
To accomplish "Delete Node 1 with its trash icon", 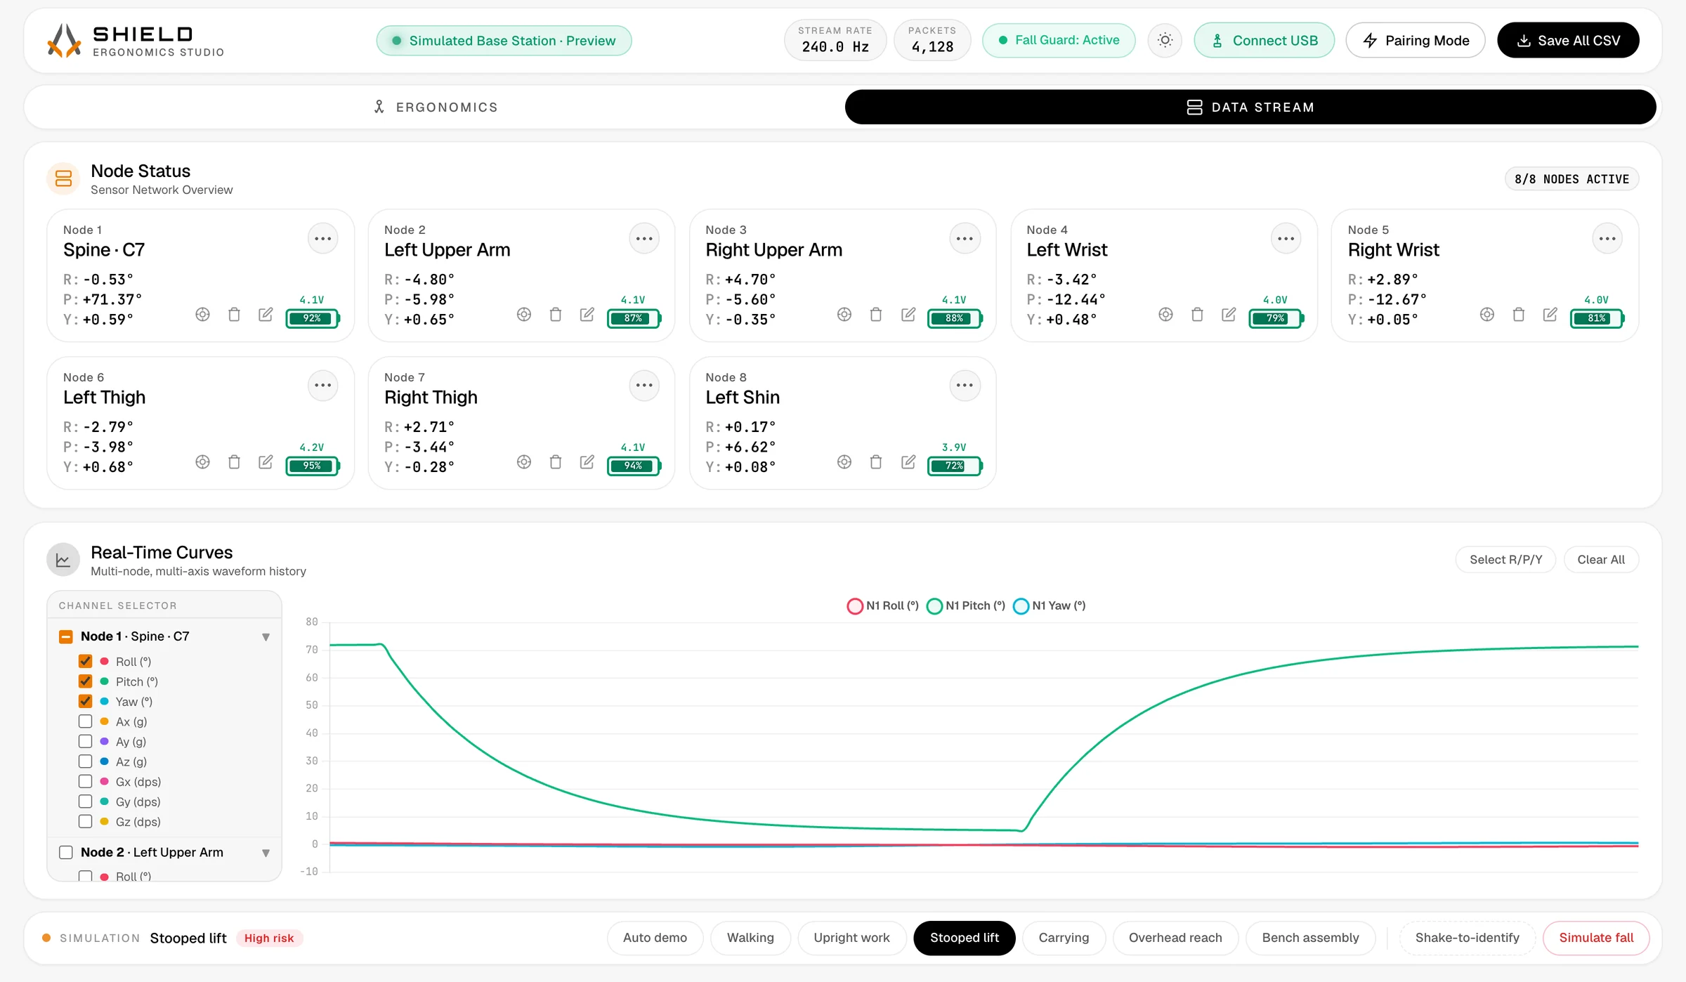I will coord(234,315).
